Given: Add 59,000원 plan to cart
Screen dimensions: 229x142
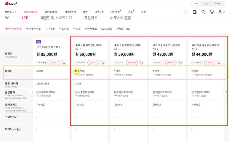Looking at the screenshot, I should pyautogui.click(x=141, y=63).
